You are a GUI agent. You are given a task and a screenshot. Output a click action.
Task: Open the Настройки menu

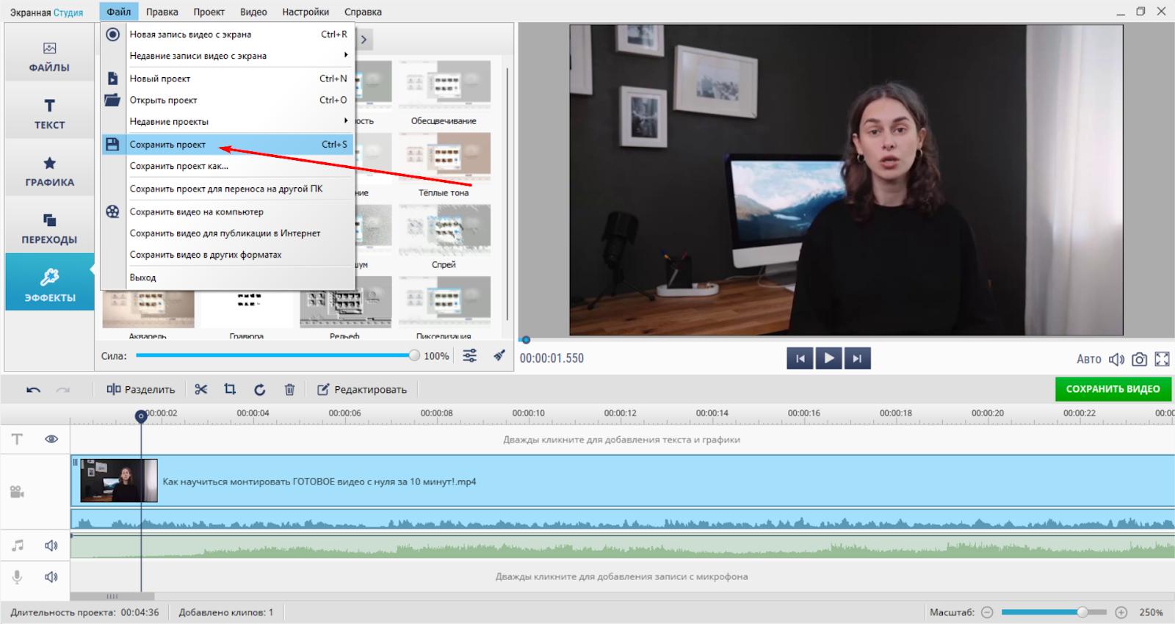(x=305, y=12)
